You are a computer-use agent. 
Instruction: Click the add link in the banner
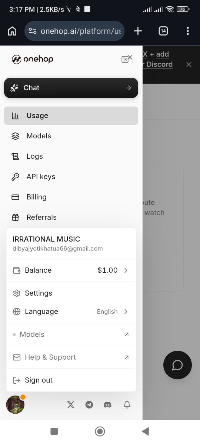(163, 54)
